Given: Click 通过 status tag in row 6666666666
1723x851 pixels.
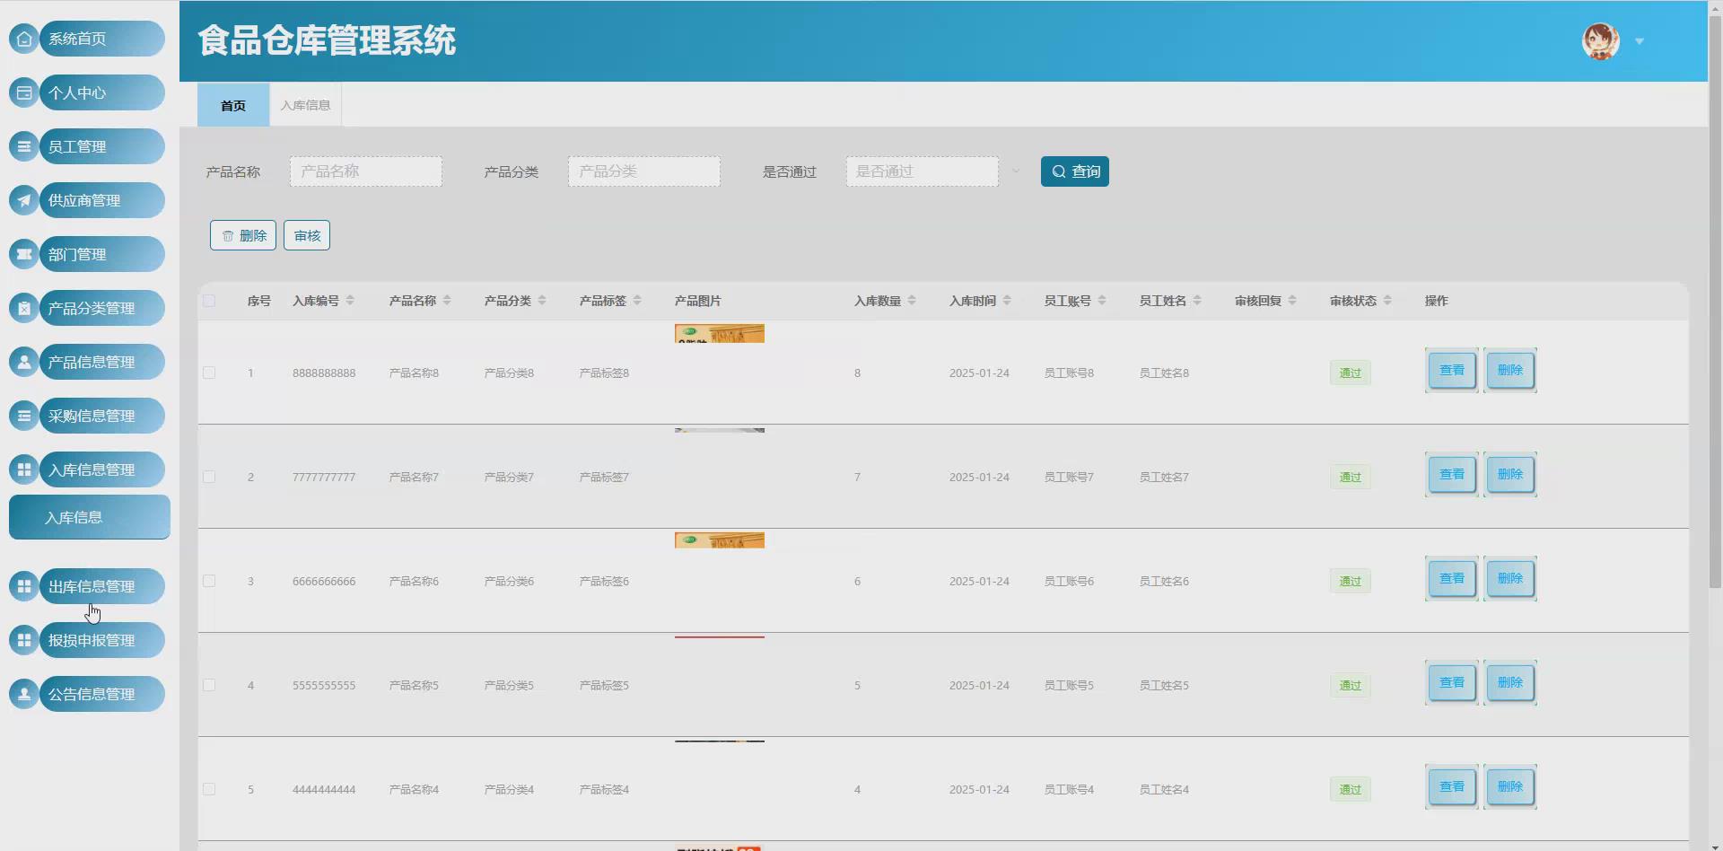Looking at the screenshot, I should pos(1351,581).
